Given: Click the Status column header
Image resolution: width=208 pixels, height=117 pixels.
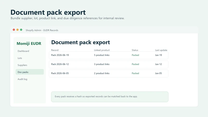Looking at the screenshot, I should point(135,50).
